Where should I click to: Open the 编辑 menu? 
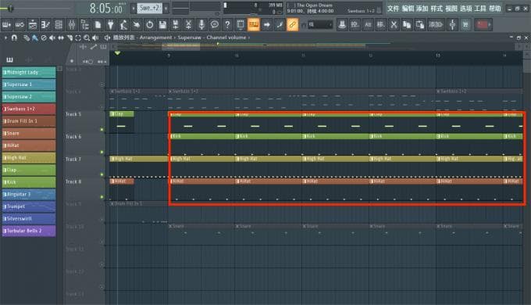click(x=408, y=9)
